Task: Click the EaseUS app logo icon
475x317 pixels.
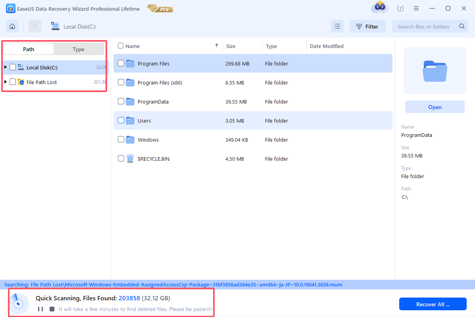Action: tap(10, 8)
